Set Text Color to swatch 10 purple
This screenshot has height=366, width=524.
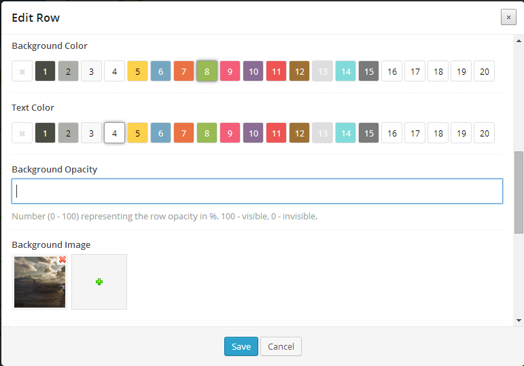(254, 133)
